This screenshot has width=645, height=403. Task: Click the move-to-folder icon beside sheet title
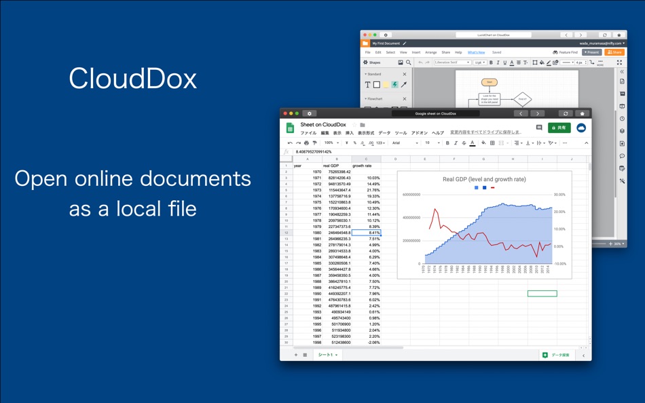click(363, 125)
